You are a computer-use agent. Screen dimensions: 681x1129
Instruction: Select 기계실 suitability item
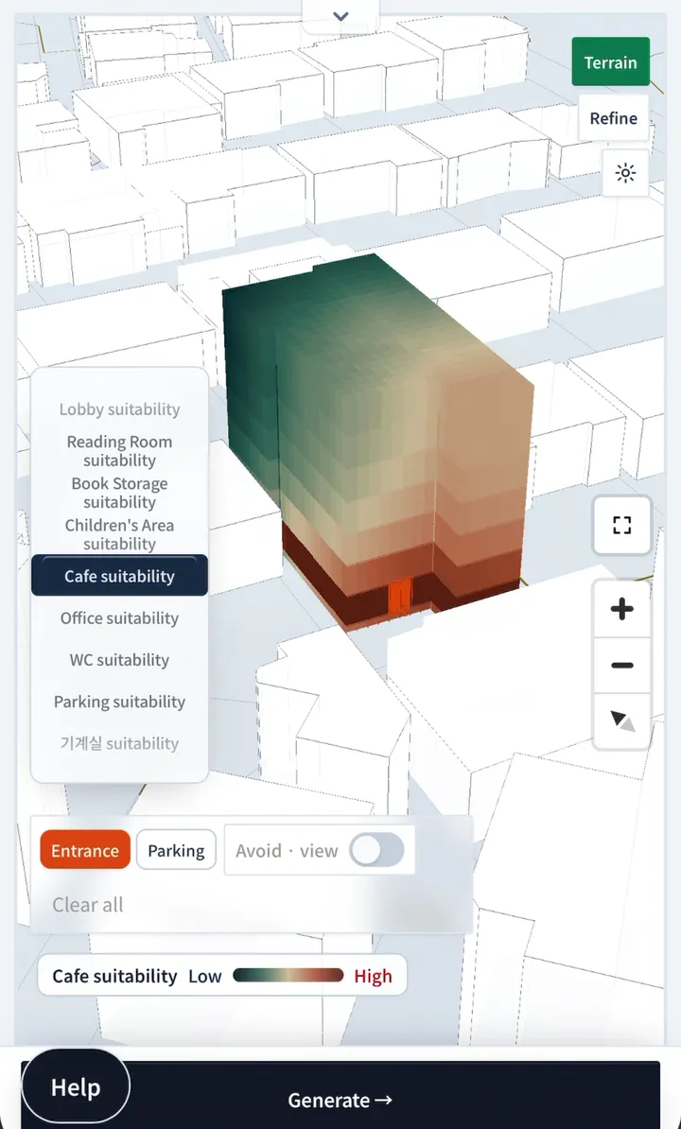119,743
